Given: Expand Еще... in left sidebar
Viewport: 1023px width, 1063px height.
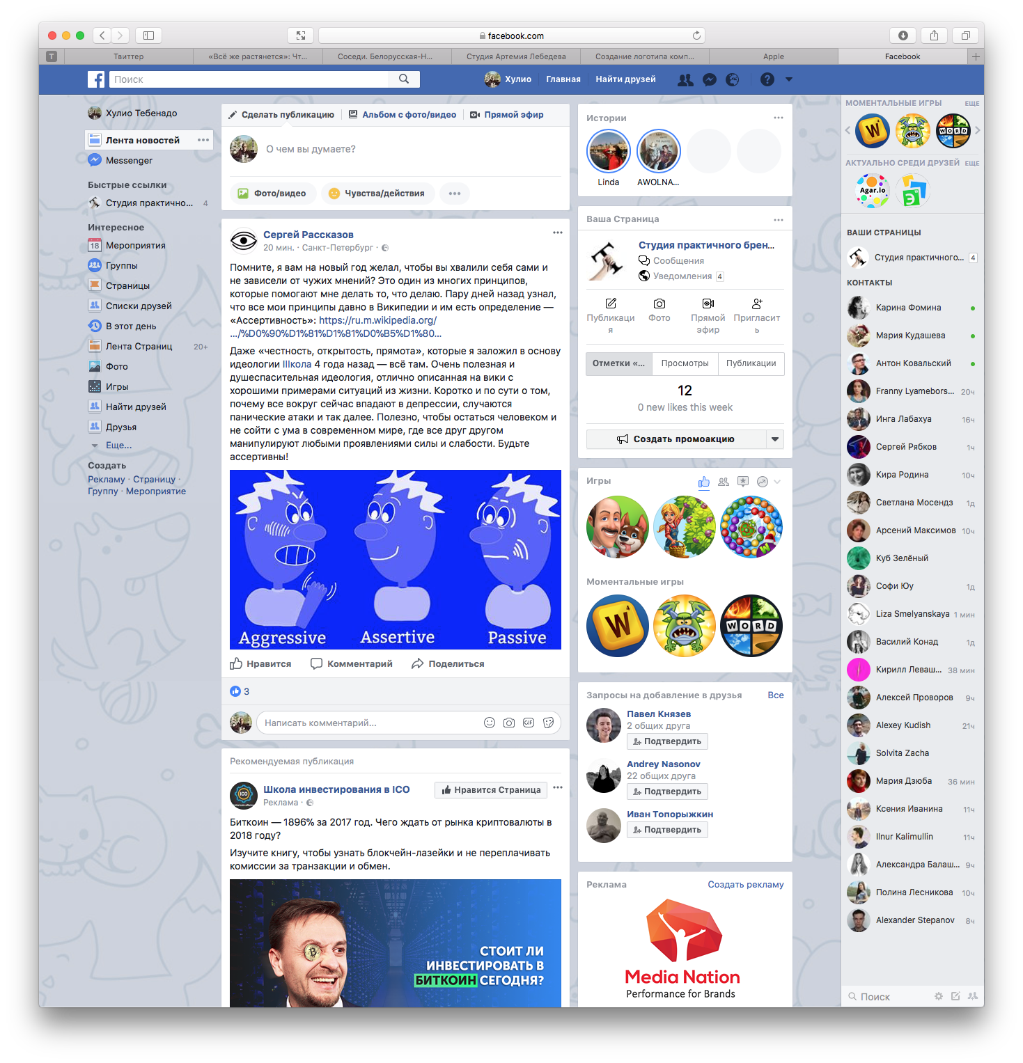Looking at the screenshot, I should (118, 445).
